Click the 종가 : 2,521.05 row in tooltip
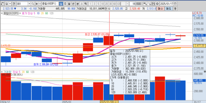Screen dimensions: 206x103 [x=129, y=66]
